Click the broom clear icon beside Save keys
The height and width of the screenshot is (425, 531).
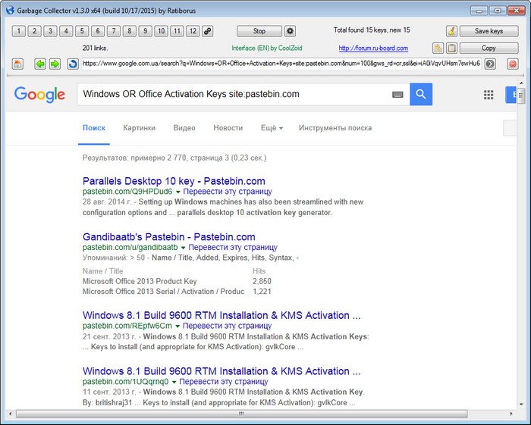[451, 31]
